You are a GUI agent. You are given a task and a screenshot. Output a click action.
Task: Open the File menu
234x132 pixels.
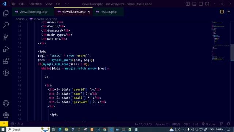click(13, 4)
